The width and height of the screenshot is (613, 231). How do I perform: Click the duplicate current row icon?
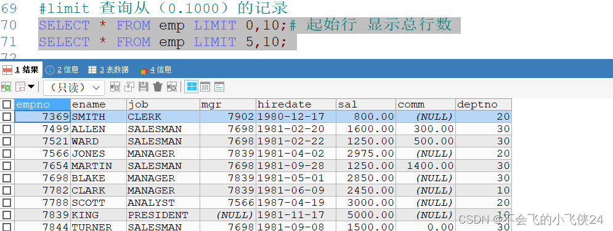129,87
